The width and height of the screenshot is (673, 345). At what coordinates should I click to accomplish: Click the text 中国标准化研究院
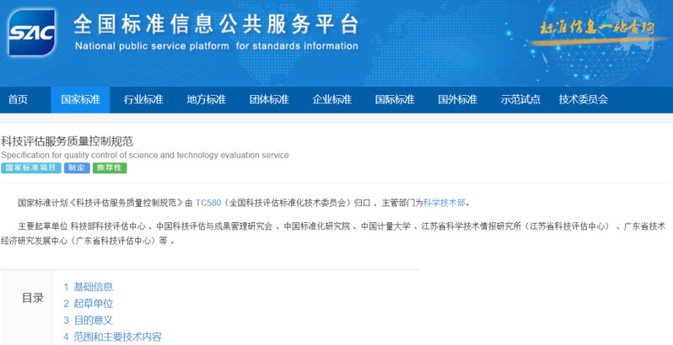click(x=317, y=226)
